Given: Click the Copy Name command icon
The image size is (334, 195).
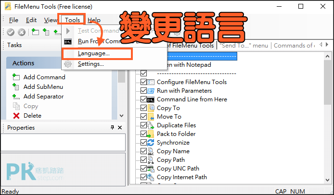Looking at the screenshot, I should pyautogui.click(x=151, y=151).
